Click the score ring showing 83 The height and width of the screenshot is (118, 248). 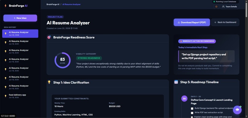coord(62,60)
